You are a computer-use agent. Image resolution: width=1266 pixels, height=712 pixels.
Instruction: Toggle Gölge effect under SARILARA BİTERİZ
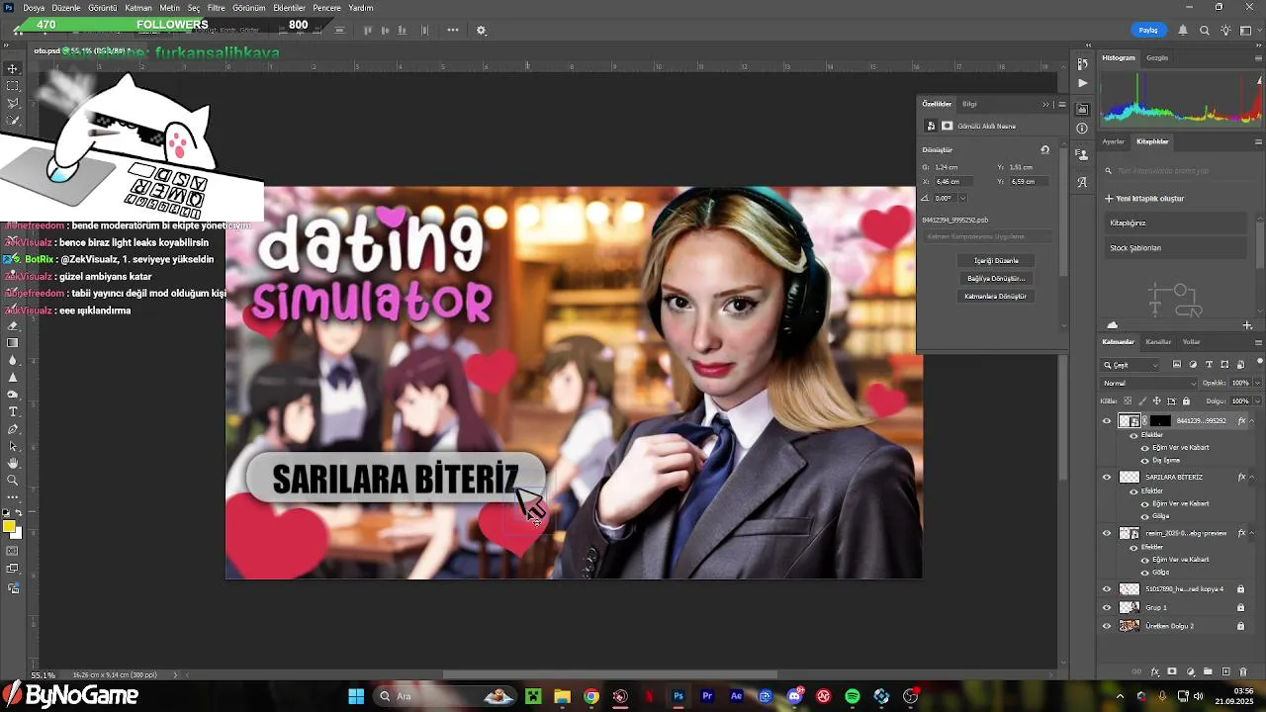(1145, 516)
